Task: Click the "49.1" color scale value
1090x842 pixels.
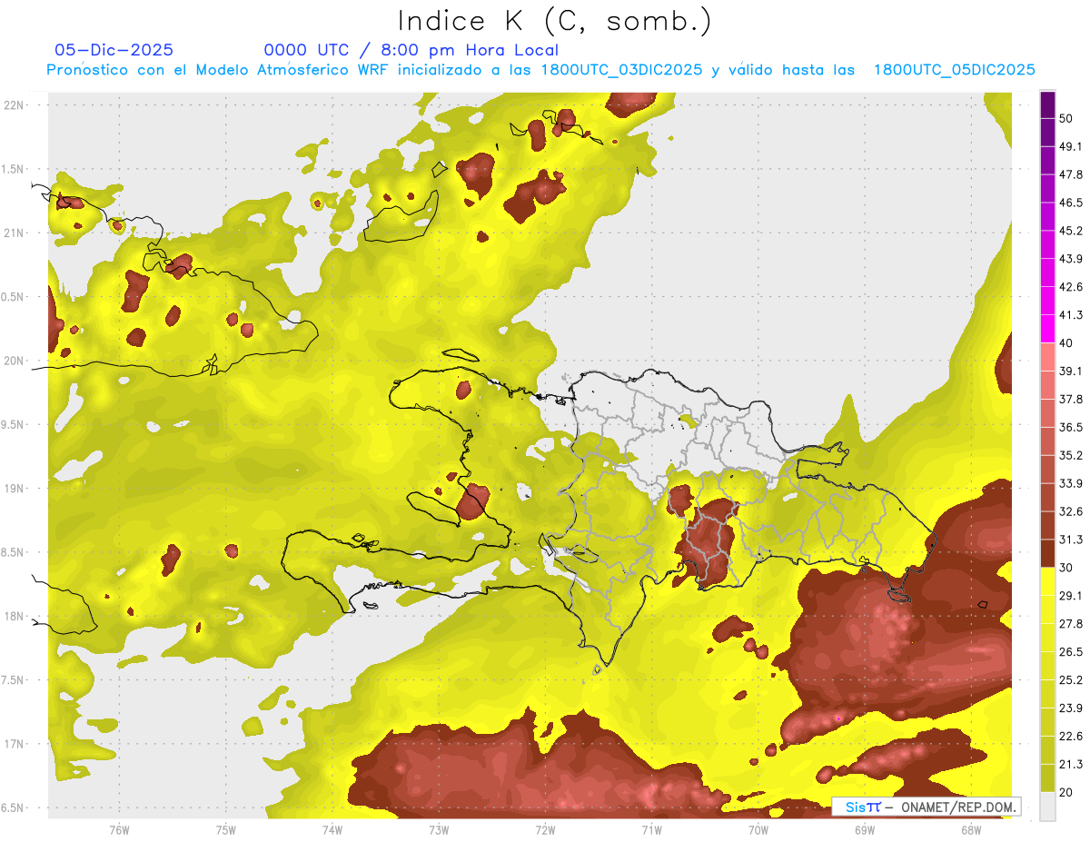Action: pyautogui.click(x=1070, y=146)
